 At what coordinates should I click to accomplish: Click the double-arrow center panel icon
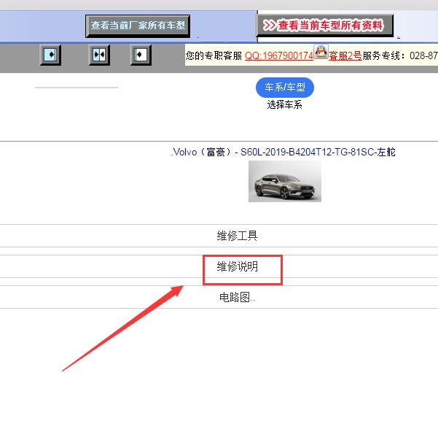(x=99, y=55)
